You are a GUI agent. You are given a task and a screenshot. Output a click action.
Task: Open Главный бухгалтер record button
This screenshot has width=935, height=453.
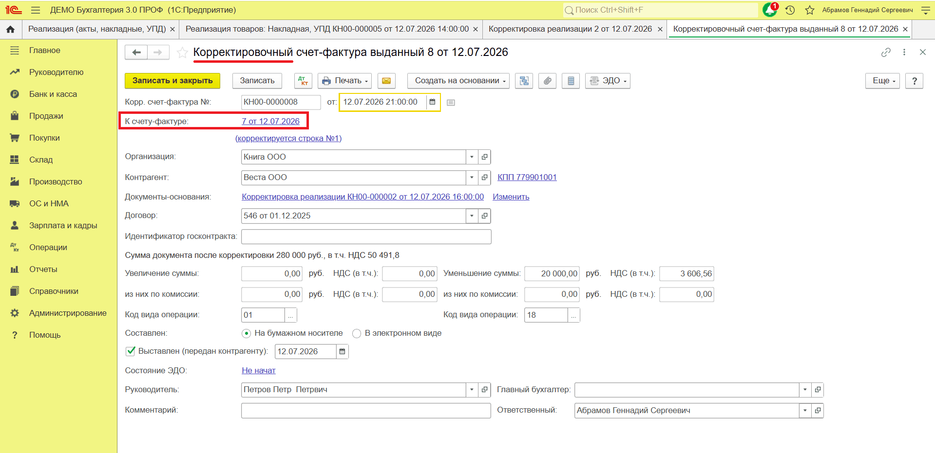pos(818,390)
